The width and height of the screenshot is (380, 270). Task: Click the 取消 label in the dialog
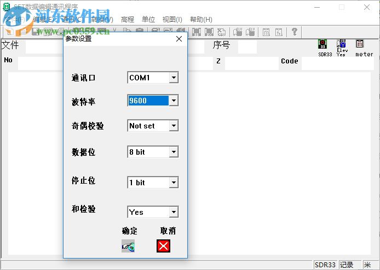click(168, 231)
